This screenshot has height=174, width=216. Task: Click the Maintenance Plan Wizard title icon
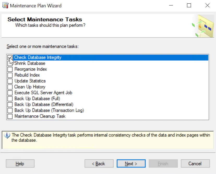click(x=5, y=5)
